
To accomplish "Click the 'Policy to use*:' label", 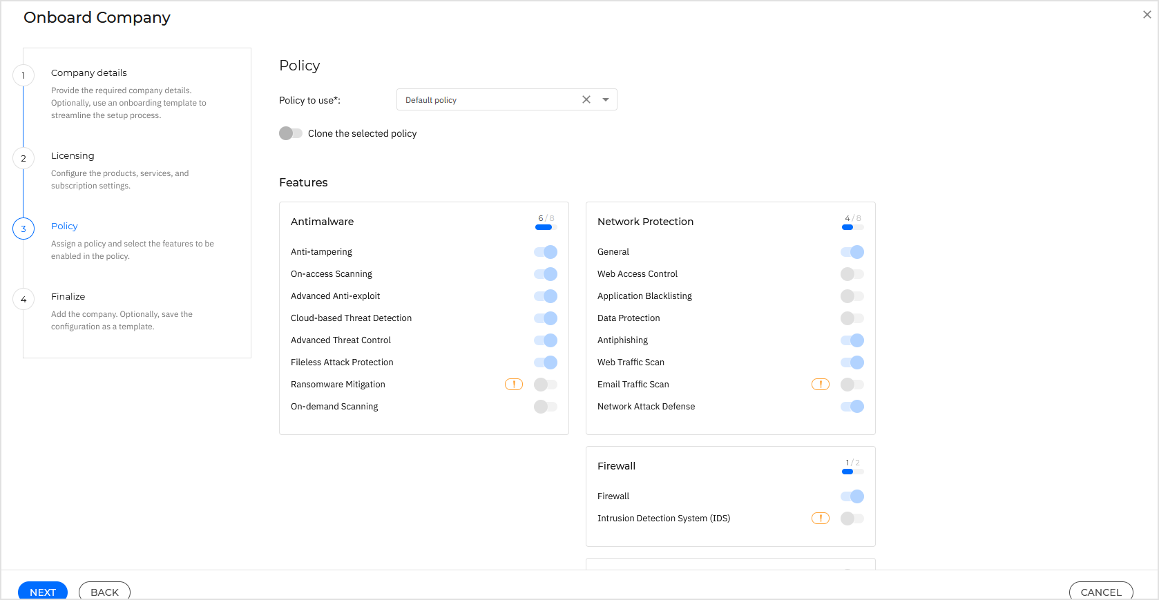I will pos(309,100).
